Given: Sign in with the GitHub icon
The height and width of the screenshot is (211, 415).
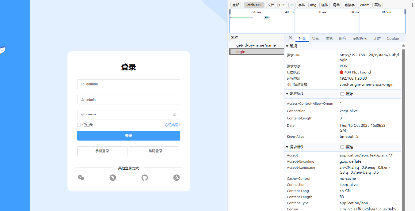Looking at the screenshot, I should (145, 178).
